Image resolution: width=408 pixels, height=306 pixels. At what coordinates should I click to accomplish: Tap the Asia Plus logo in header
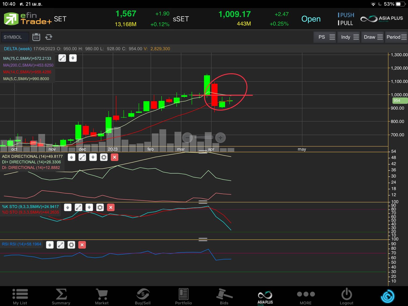coord(382,19)
